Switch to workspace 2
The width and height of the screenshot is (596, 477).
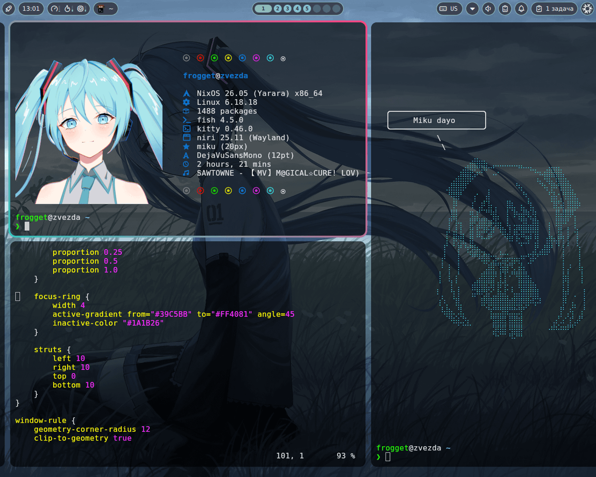point(278,8)
